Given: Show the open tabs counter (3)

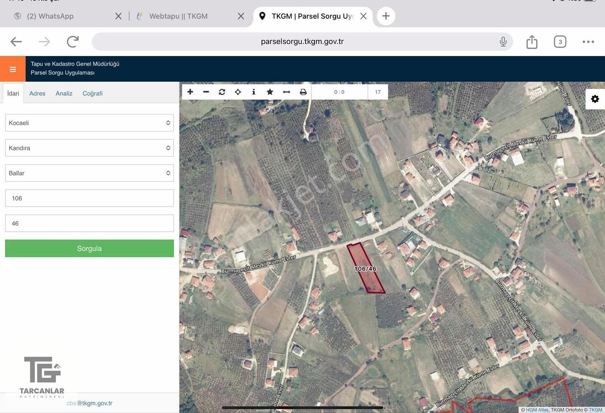Looking at the screenshot, I should point(560,42).
